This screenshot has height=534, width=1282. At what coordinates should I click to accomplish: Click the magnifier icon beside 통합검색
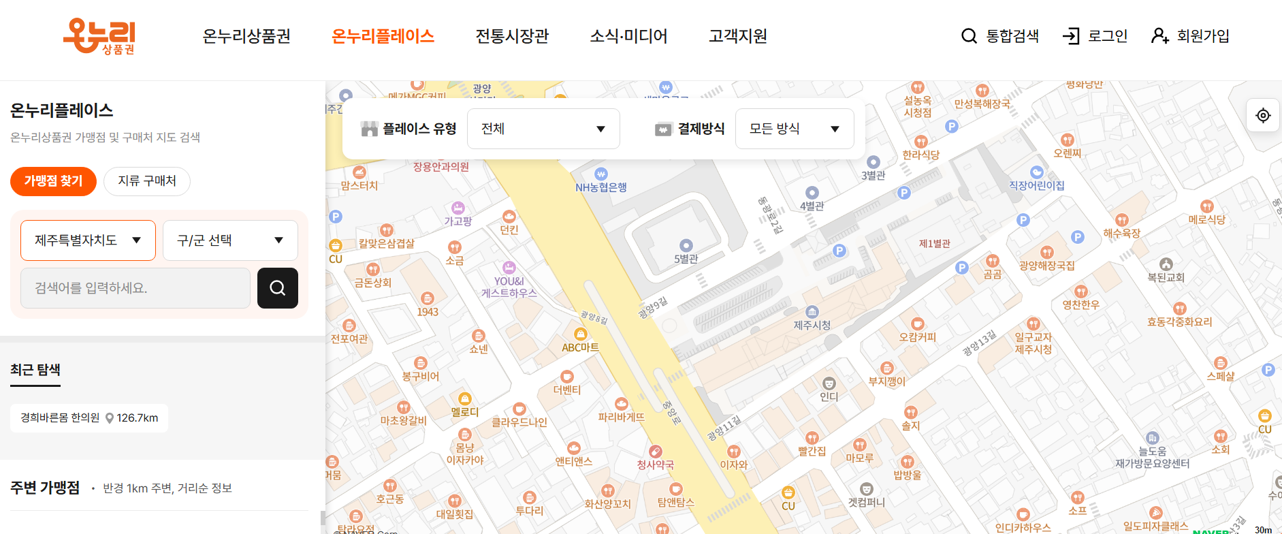click(x=969, y=36)
